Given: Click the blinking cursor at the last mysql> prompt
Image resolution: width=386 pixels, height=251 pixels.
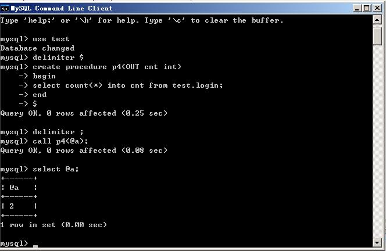Looking at the screenshot, I should 35,246.
